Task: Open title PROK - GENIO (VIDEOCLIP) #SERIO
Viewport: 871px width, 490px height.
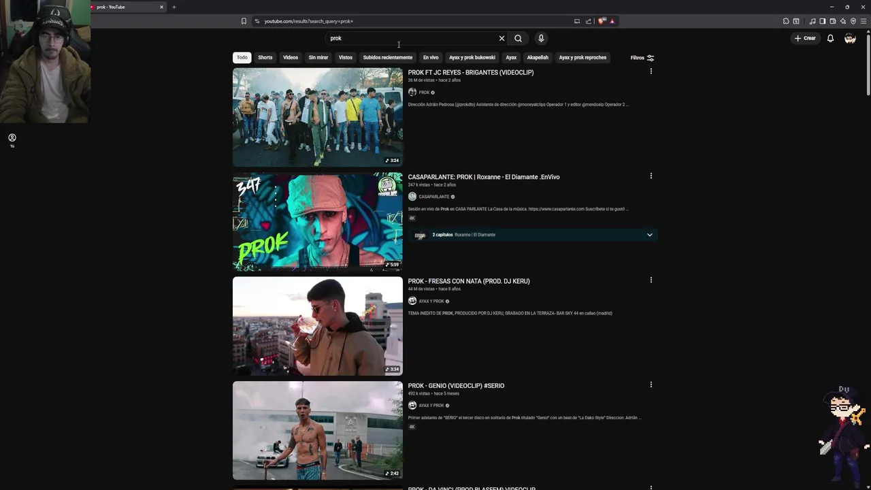Action: (456, 386)
